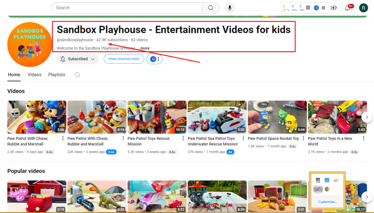The height and width of the screenshot is (213, 374).
Task: Open the three-dot menu beside vidIQ channel icon
Action: click(159, 59)
